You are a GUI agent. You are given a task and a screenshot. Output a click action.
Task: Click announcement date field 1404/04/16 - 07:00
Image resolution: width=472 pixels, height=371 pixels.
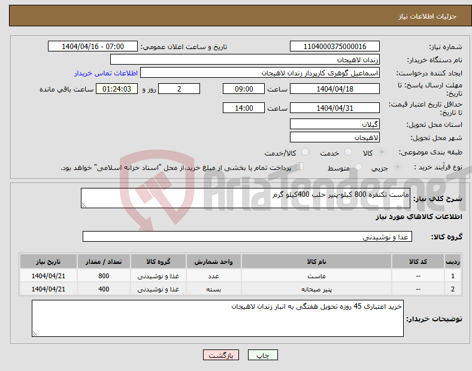coord(93,46)
